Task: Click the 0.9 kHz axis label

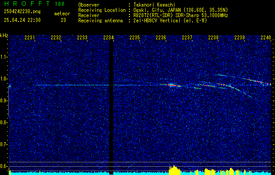Action: [x=3, y=101]
